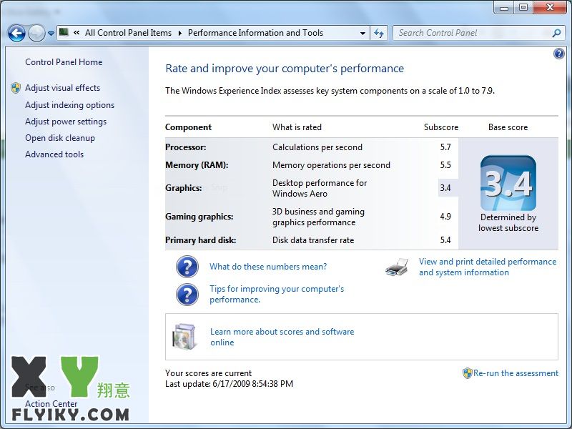Close the Performance Information window
Image resolution: width=572 pixels, height=429 pixels.
[x=550, y=7]
